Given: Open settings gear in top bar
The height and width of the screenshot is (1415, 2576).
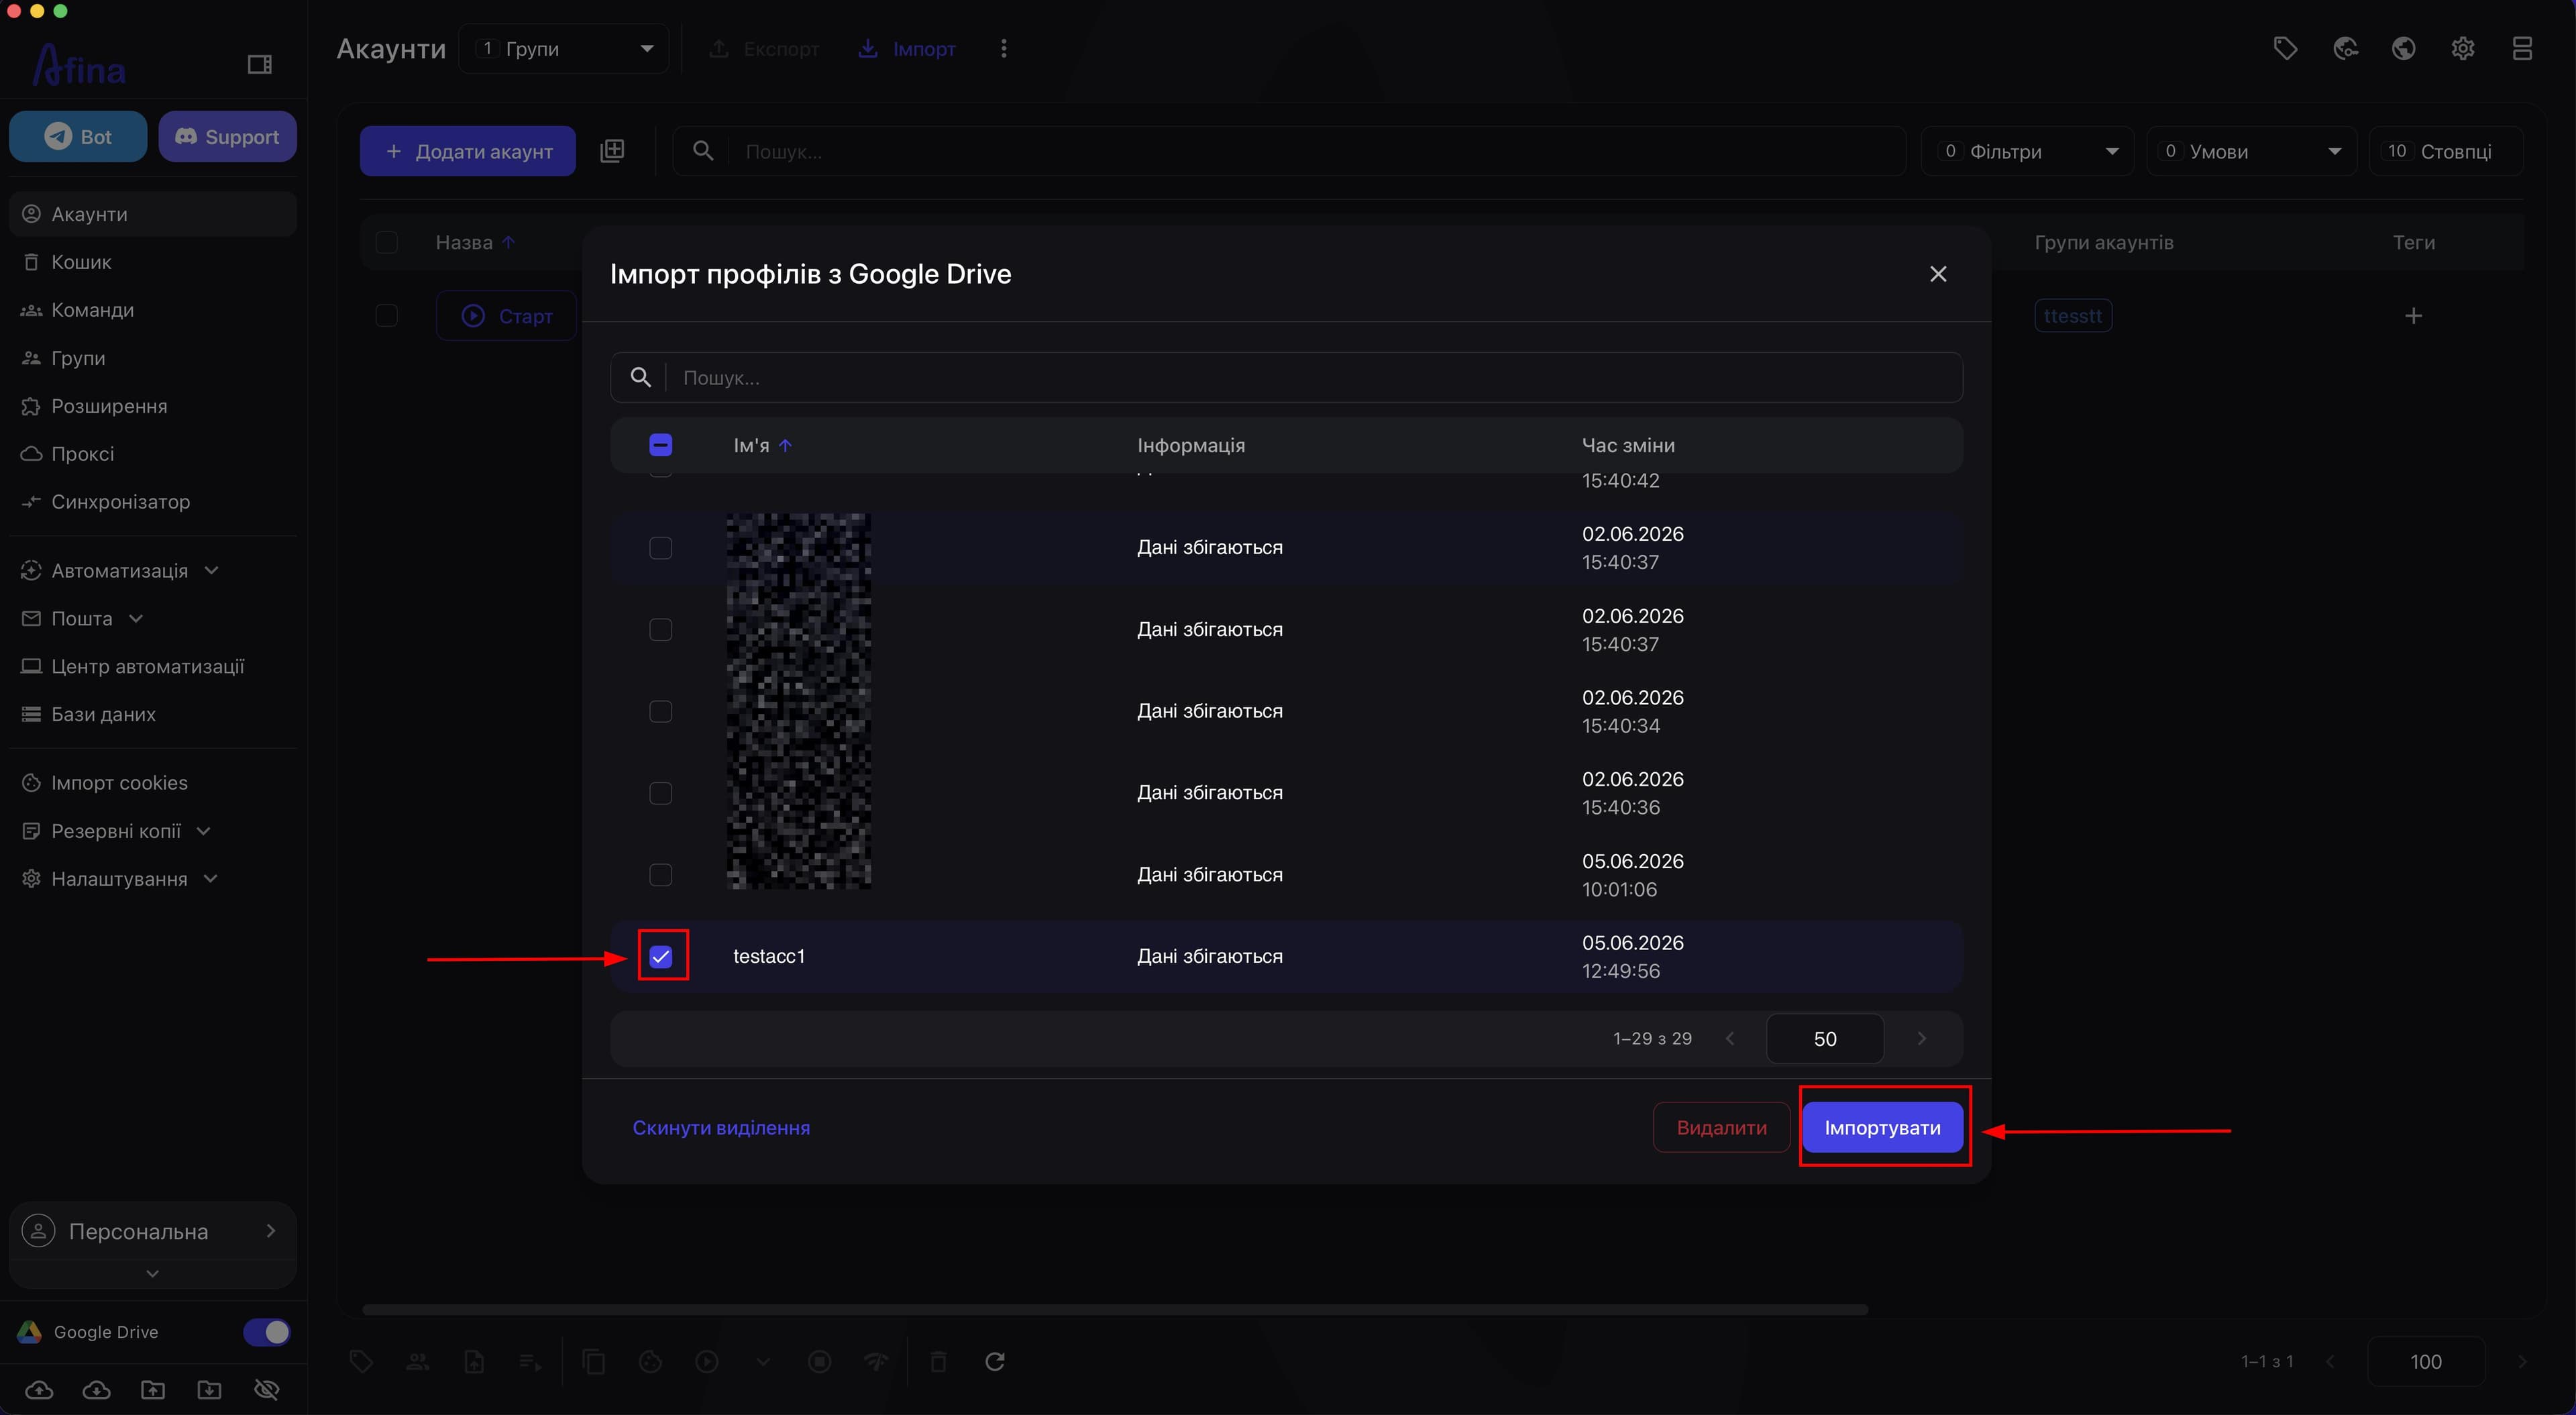Looking at the screenshot, I should pyautogui.click(x=2463, y=48).
